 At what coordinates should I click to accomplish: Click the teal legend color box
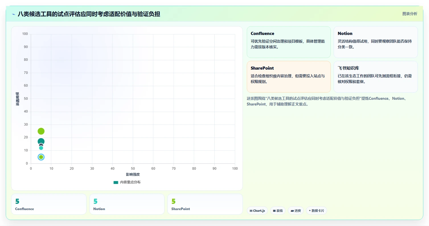click(116, 183)
